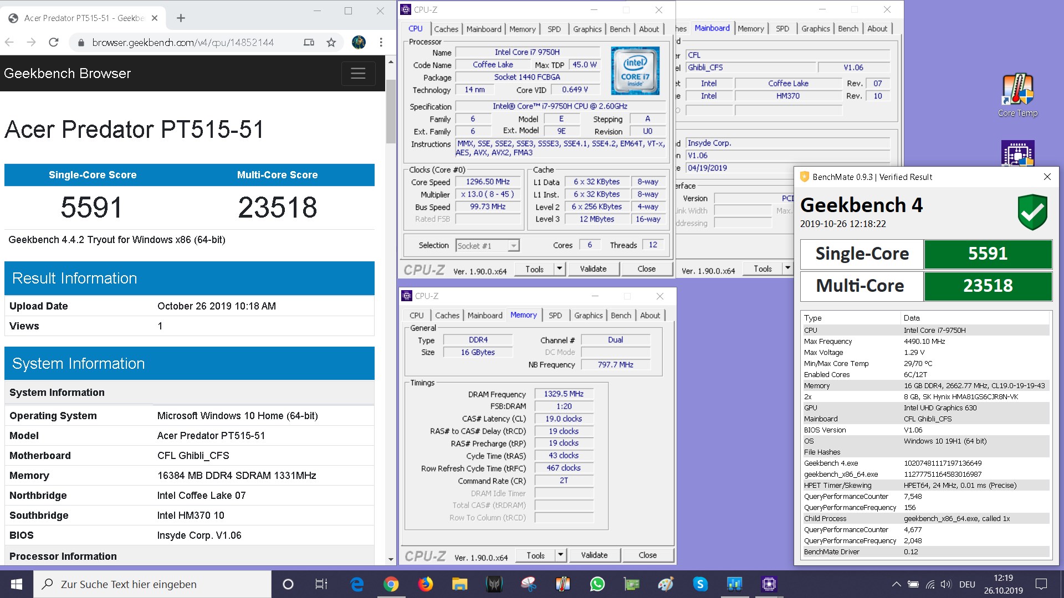Select Bench tab in Mainboard CPU-Z window
1064x598 pixels.
point(848,29)
